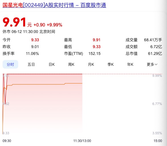
Task: Click the 11:30/13:00 time axis label
Action: 82,141
